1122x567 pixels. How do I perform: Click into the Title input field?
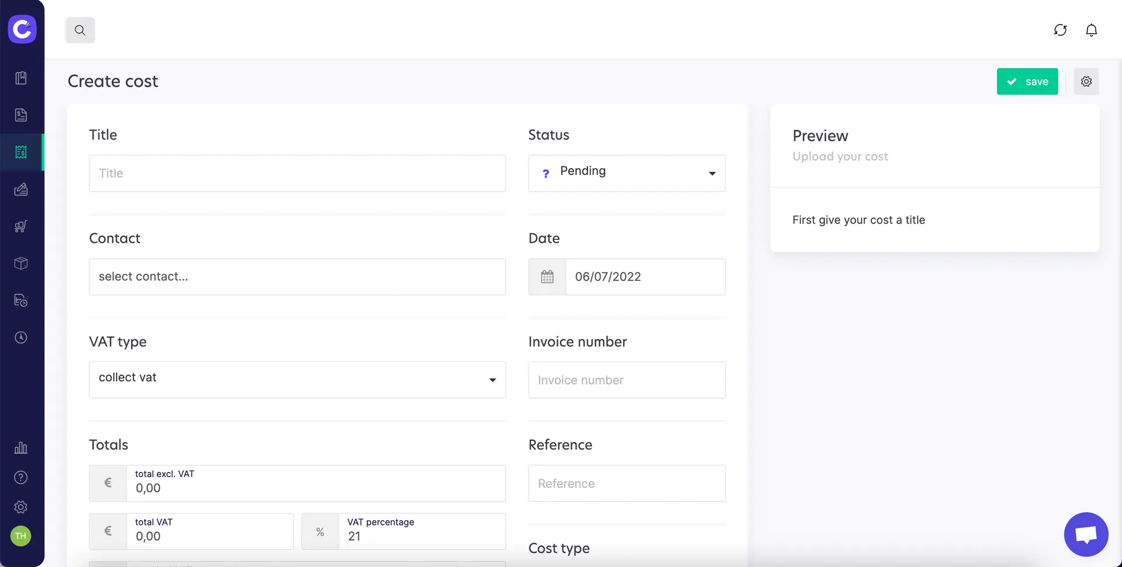point(297,173)
